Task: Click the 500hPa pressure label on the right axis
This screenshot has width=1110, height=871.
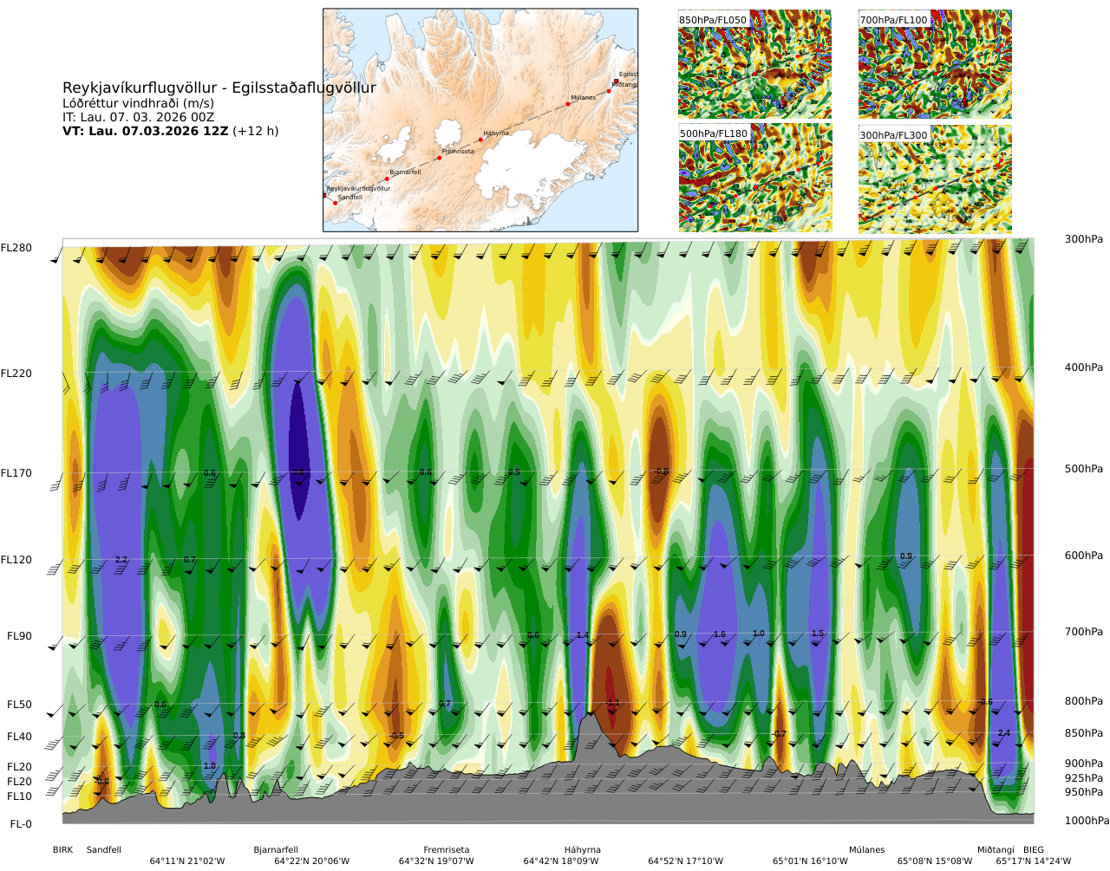Action: click(1084, 469)
